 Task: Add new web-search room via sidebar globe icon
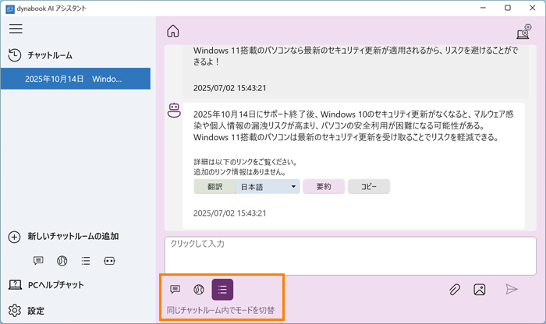click(x=62, y=260)
